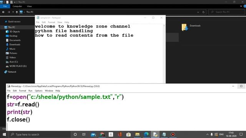Open Notepad's Help menu
Screen dimensions: 246x138
[66, 22]
